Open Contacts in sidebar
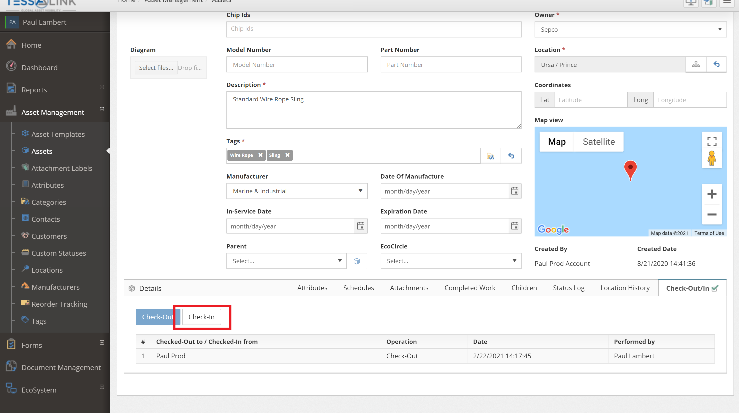 point(46,219)
